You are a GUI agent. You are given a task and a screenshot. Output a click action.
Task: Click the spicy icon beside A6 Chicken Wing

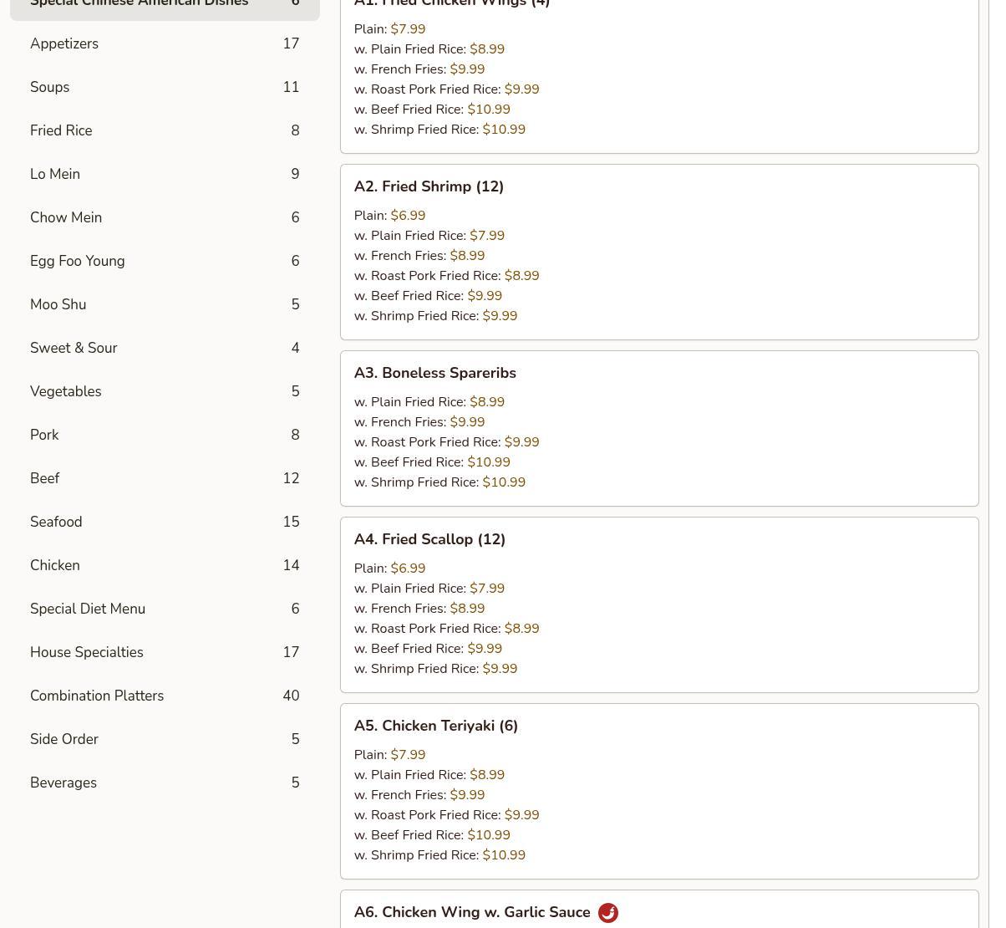click(x=608, y=913)
